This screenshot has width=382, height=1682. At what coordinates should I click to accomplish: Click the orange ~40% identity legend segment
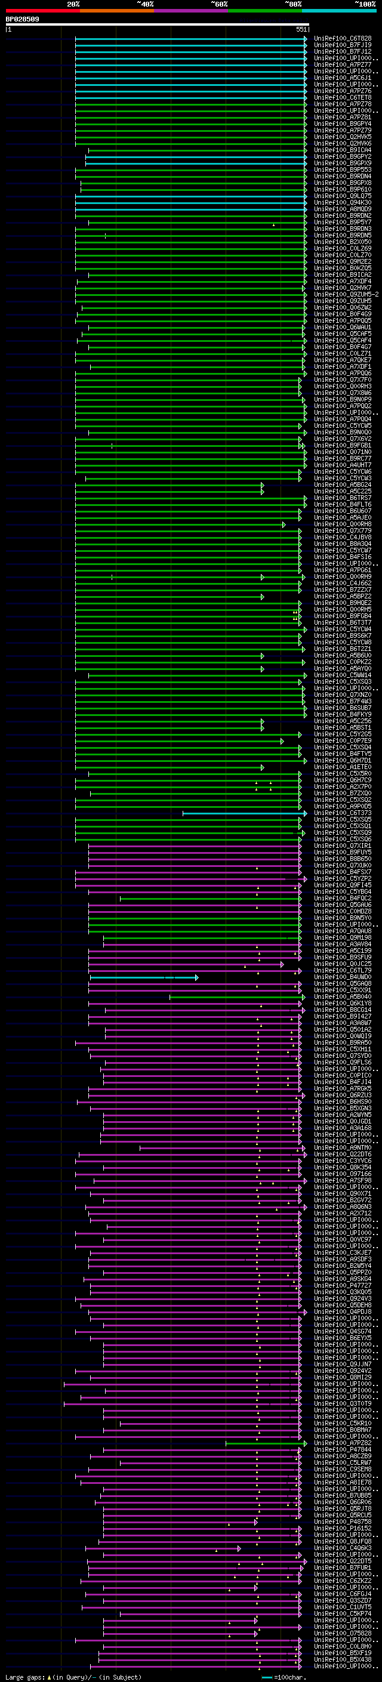coord(117,11)
